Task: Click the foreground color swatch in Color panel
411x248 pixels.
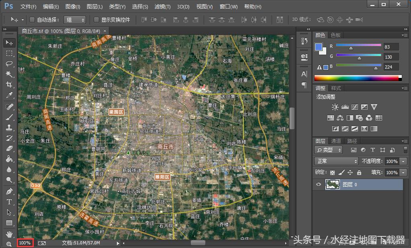Action: [318, 47]
